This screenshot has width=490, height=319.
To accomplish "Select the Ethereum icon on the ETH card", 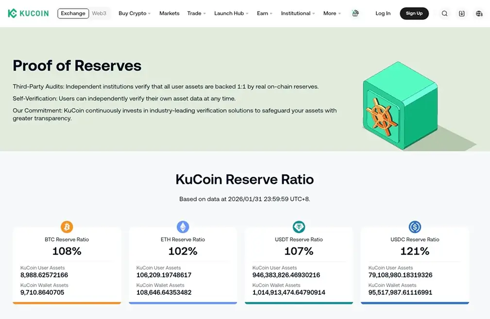I will click(183, 226).
